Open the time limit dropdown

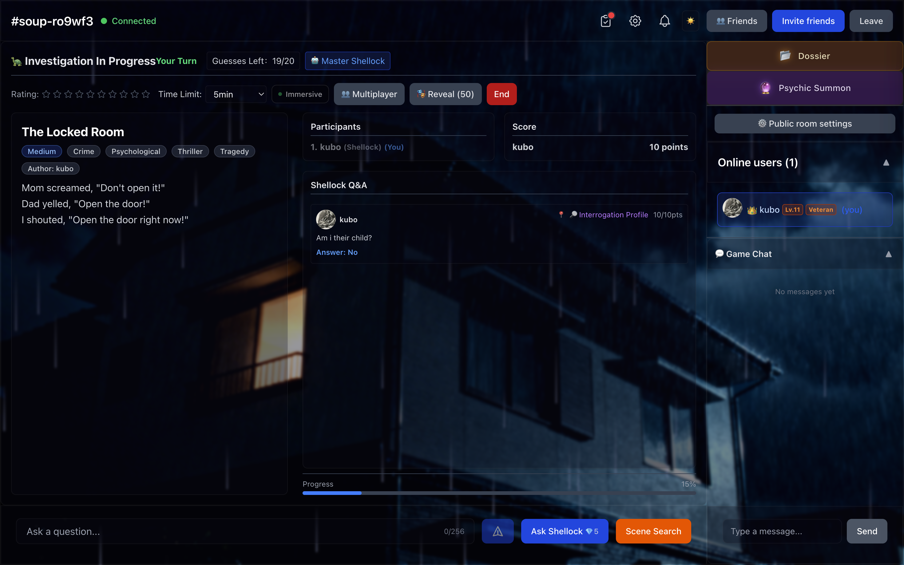pyautogui.click(x=236, y=94)
